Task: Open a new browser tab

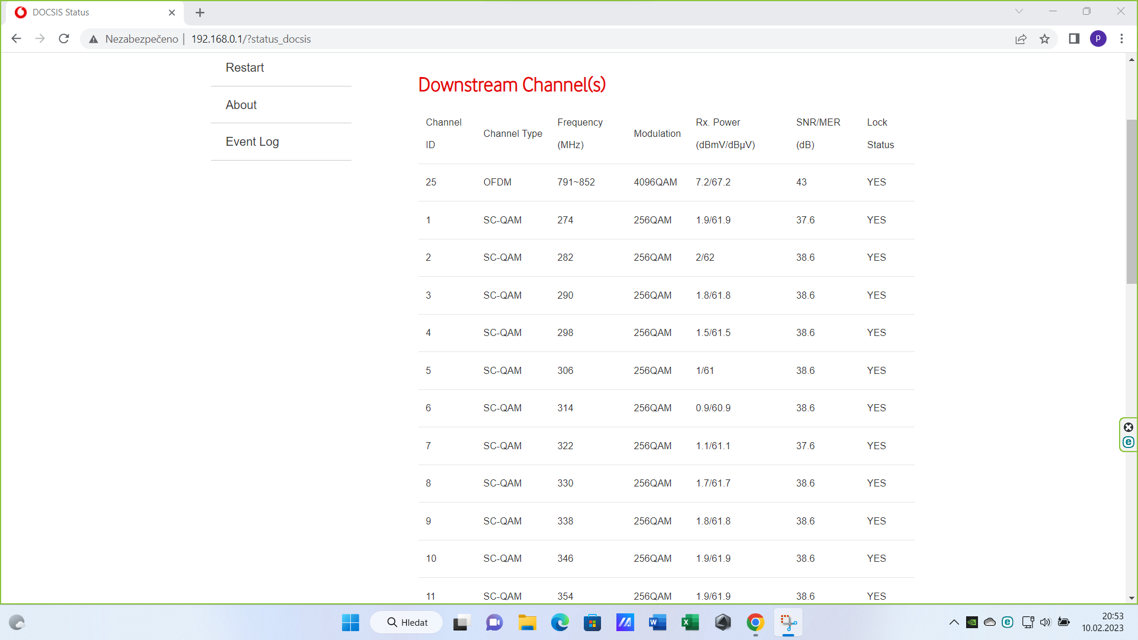Action: [200, 12]
